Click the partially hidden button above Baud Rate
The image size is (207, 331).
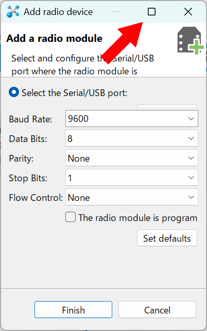click(x=167, y=106)
